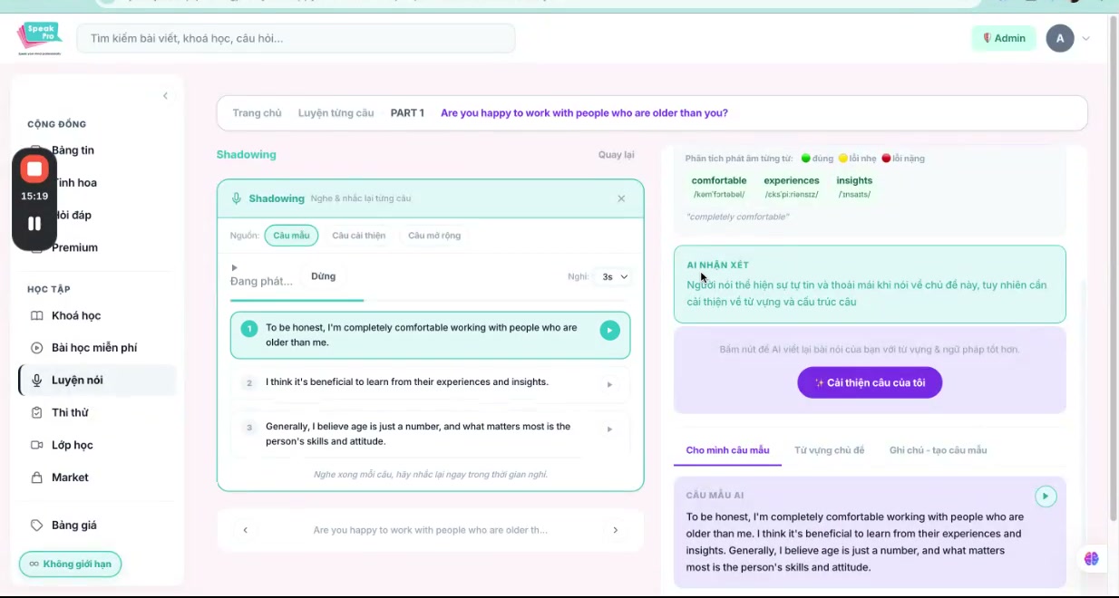Viewport: 1119px width, 598px height.
Task: Play sentence 2 audio in shadowing list
Action: point(609,384)
